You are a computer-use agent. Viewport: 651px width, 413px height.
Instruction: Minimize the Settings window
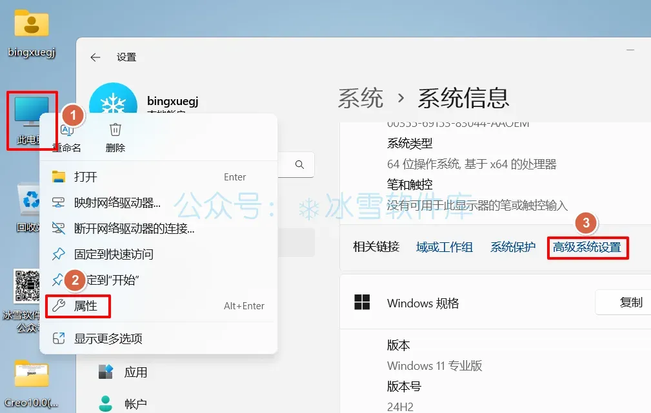[630, 50]
